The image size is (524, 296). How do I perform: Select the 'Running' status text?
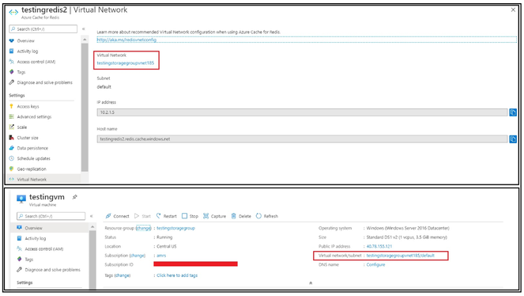click(164, 237)
